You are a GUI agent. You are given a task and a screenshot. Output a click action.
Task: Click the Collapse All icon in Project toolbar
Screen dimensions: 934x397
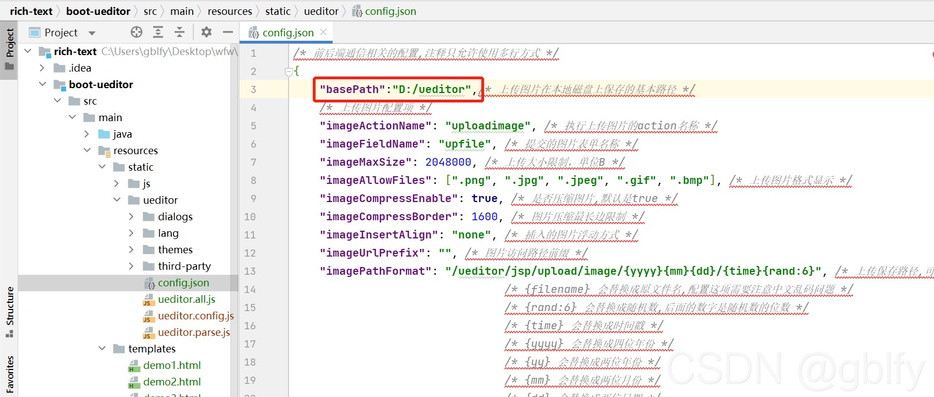point(180,32)
